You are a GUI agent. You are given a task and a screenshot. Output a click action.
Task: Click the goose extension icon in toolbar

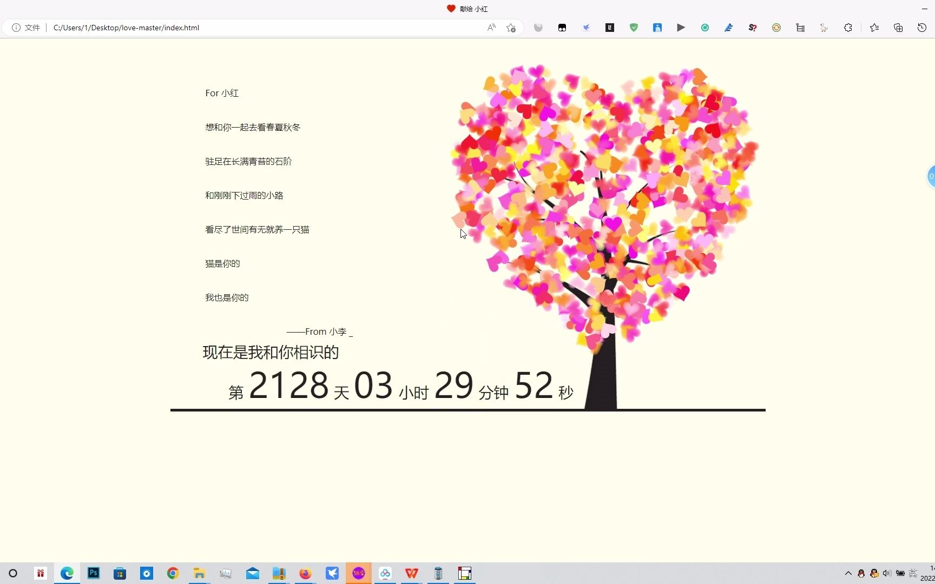pos(824,28)
